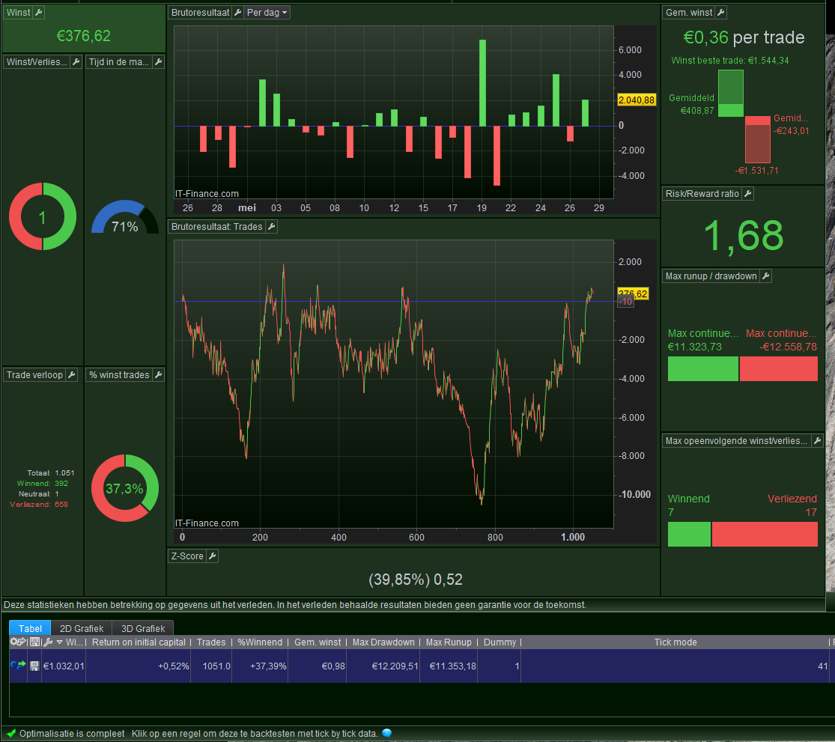Open wrench settings for Tijd in de markt panel
This screenshot has height=742, width=835.
pos(158,61)
